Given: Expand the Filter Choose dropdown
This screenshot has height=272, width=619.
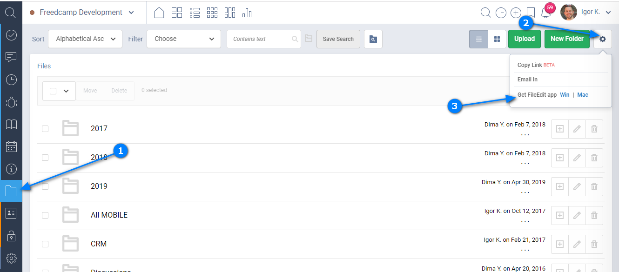Looking at the screenshot, I should pos(184,39).
